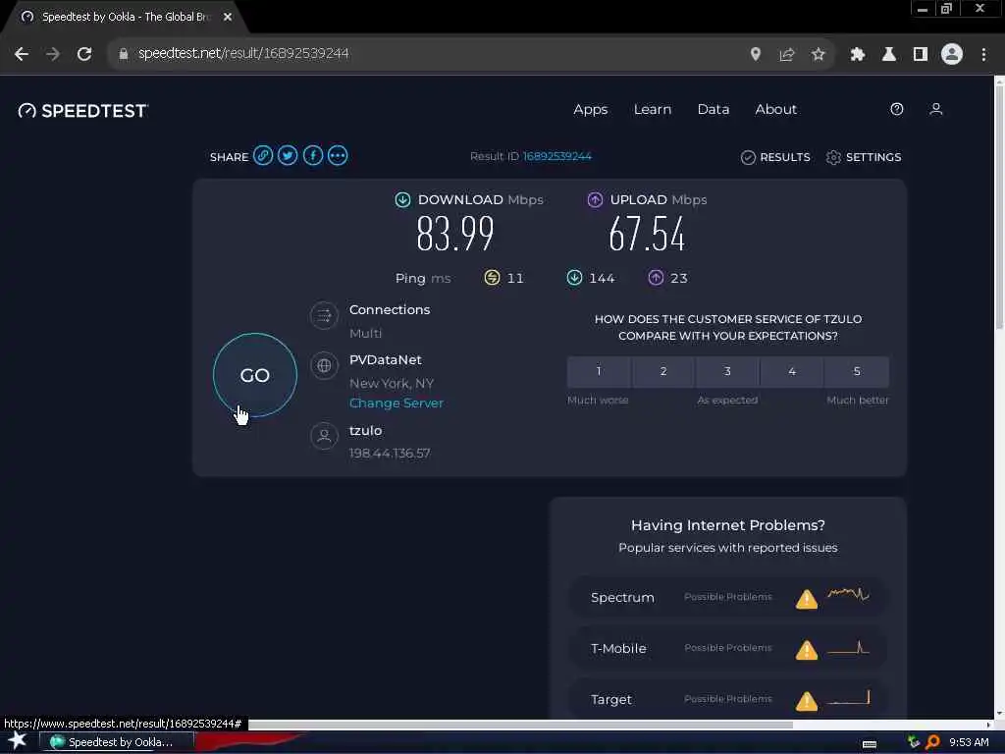
Task: Click the share page icon in the address bar
Action: click(787, 55)
